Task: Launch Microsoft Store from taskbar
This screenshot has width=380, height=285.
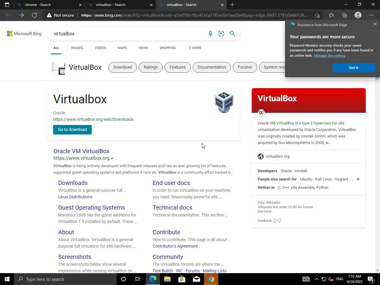Action: 182,279
